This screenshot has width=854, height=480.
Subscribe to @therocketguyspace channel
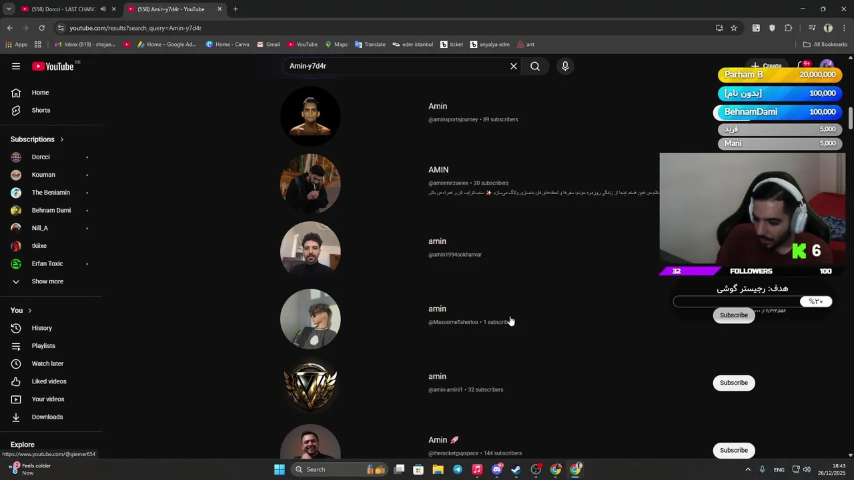click(734, 451)
